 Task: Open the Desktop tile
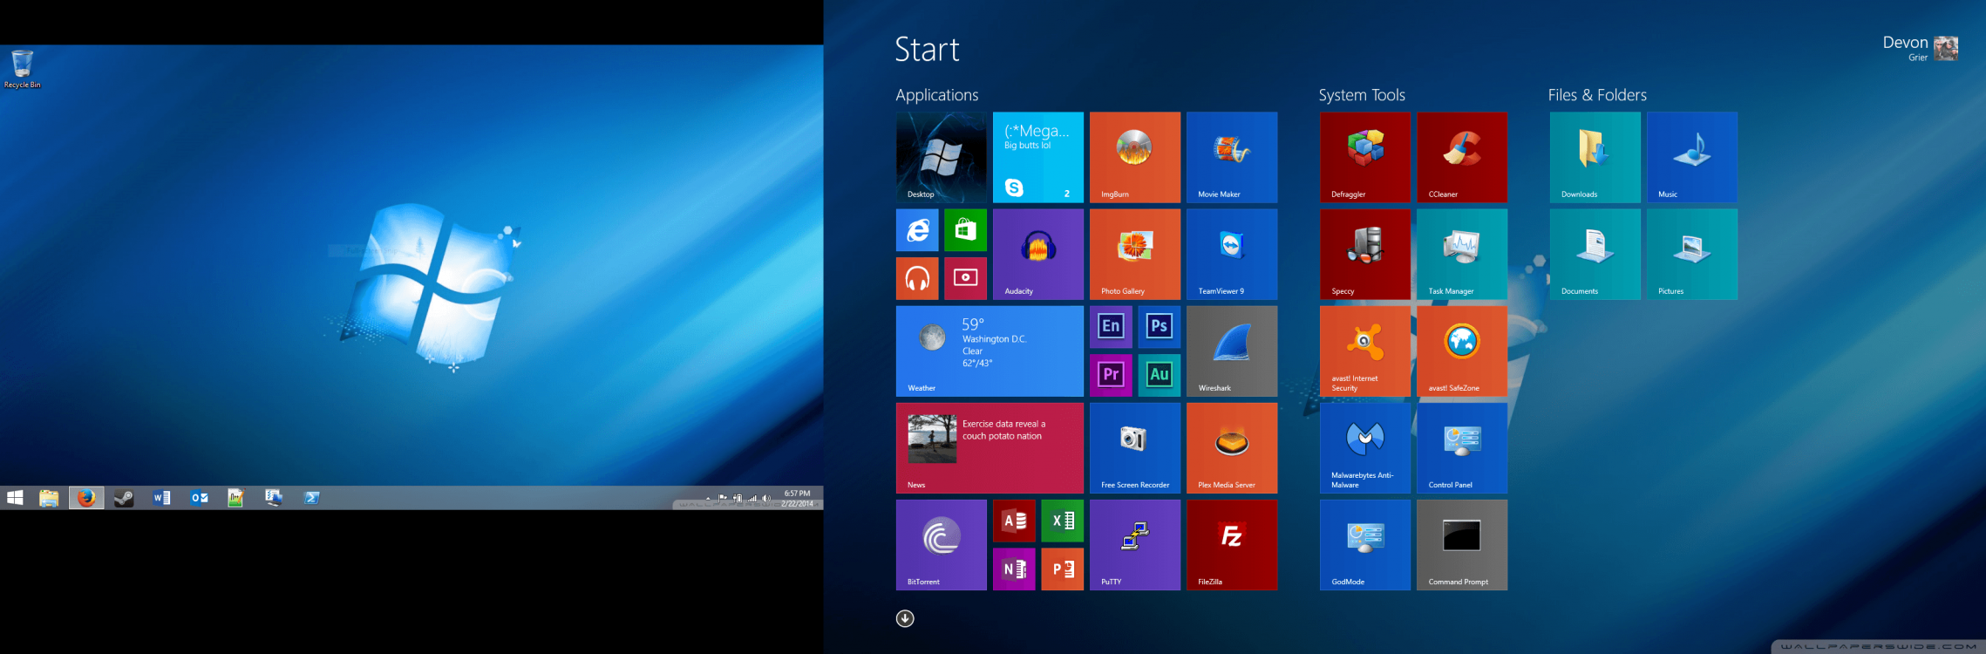click(x=942, y=158)
